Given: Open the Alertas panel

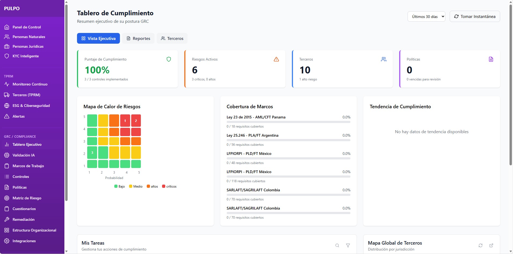Looking at the screenshot, I should 18,116.
